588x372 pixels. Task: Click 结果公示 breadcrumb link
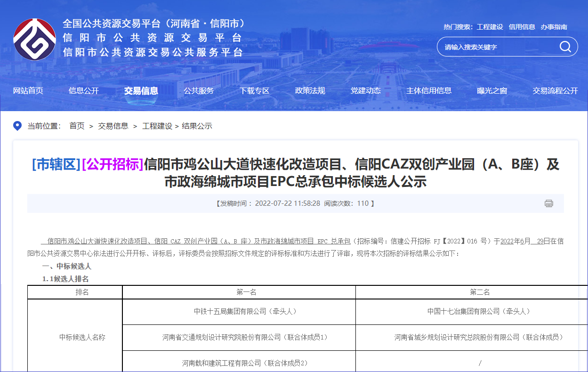[x=197, y=126]
